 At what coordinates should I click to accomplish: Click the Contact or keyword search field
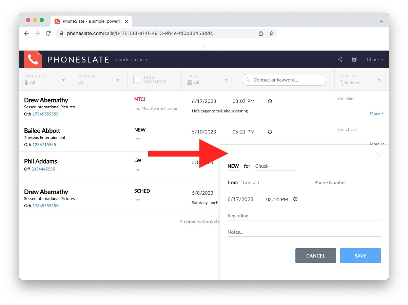tap(284, 80)
